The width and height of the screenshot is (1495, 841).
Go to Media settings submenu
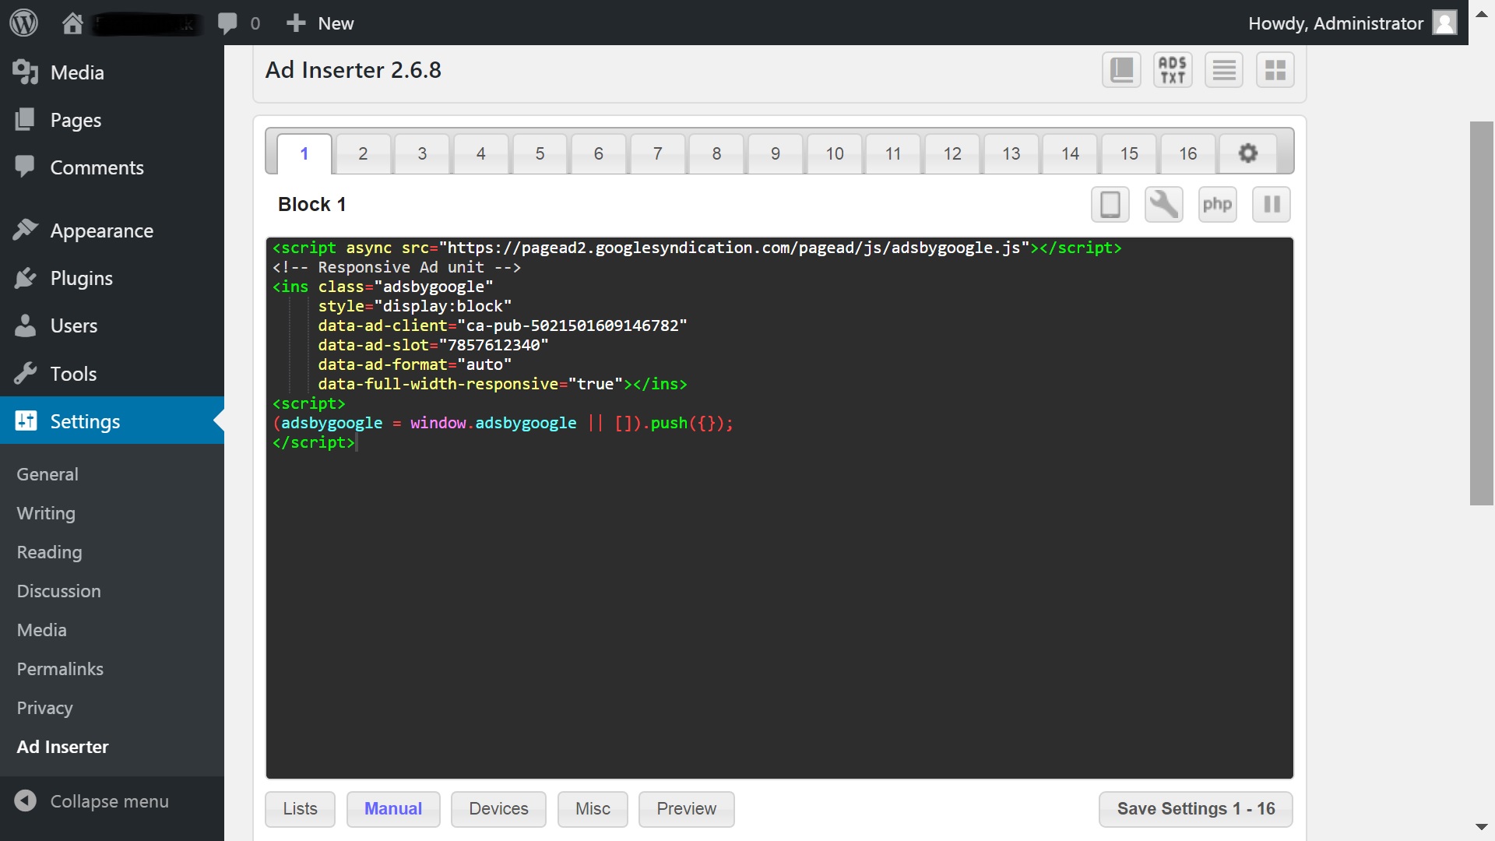tap(41, 630)
